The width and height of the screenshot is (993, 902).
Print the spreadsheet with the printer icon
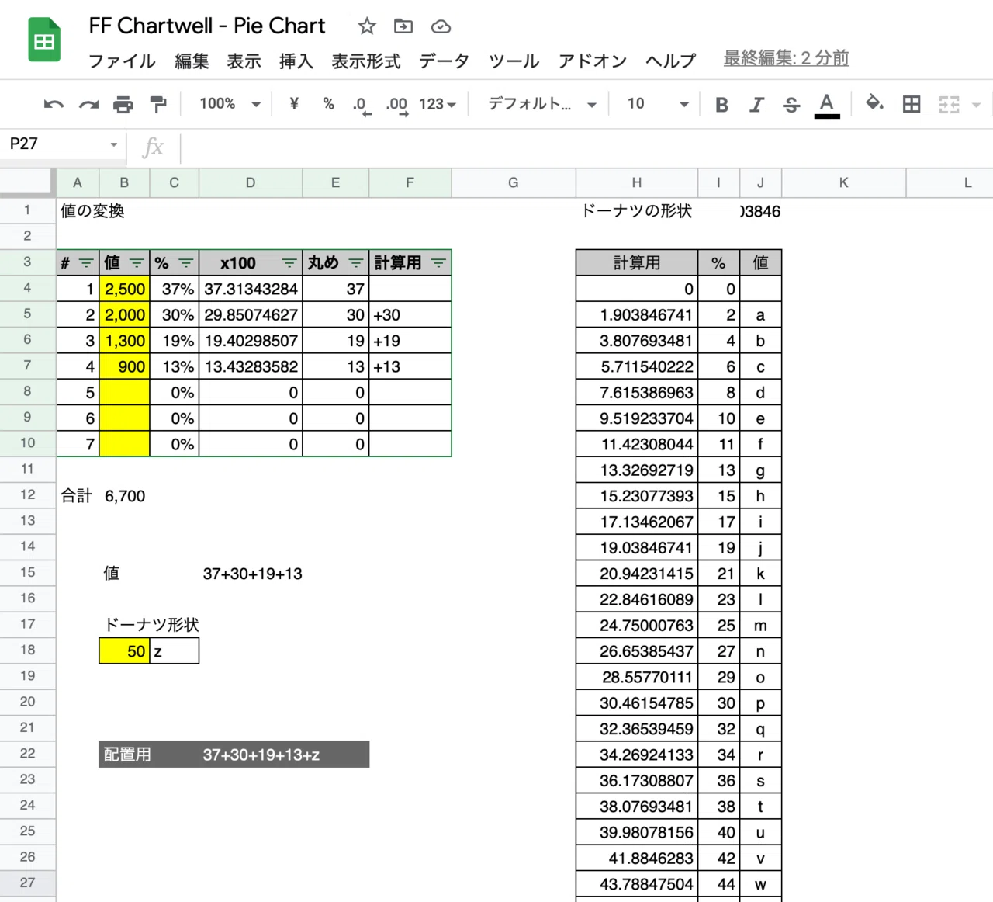coord(123,104)
